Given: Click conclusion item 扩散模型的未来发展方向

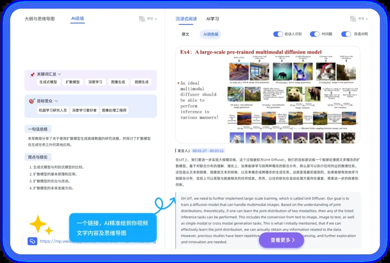Looking at the screenshot, I should 52,188.
